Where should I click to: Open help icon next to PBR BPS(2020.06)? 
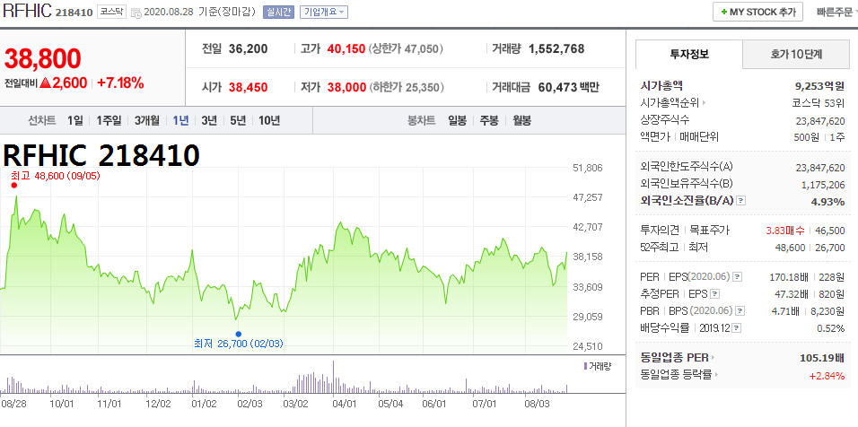pos(740,311)
